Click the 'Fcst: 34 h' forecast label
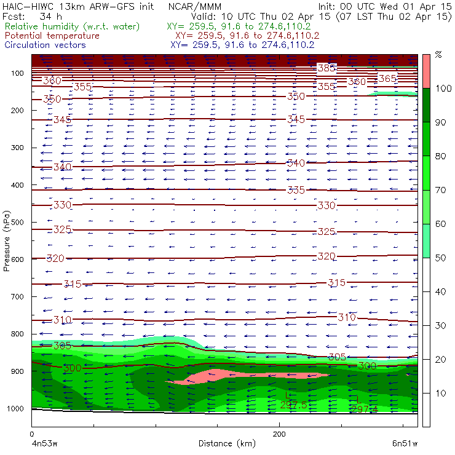The height and width of the screenshot is (455, 455). [x=32, y=16]
